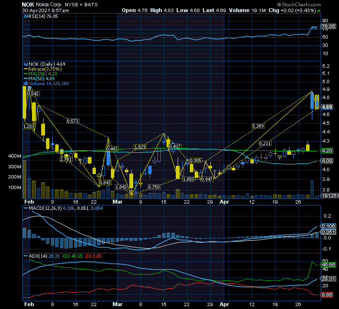
Task: Click the 0.542 retracement label
Action: click(x=33, y=93)
